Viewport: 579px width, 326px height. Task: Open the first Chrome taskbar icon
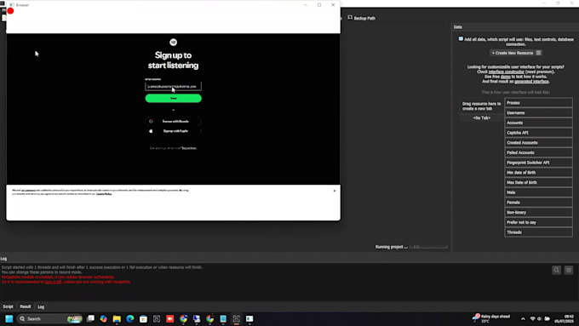tap(183, 318)
